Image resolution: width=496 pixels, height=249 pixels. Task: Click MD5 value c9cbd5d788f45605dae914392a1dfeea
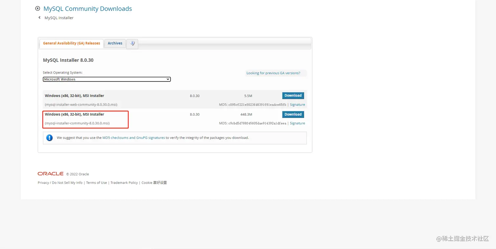pos(257,124)
